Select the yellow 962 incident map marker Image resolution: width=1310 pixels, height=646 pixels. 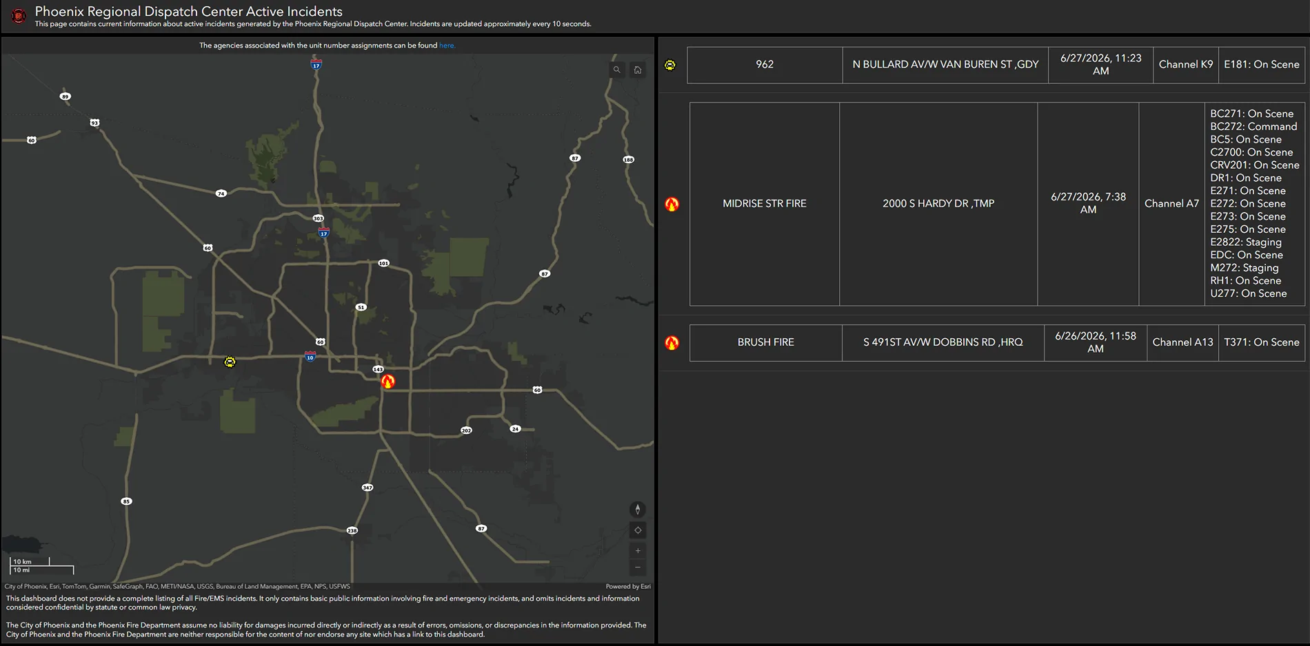tap(230, 362)
